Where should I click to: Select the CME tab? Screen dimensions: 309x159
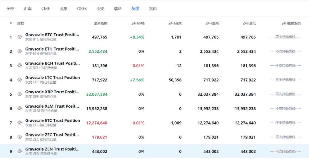(45, 9)
